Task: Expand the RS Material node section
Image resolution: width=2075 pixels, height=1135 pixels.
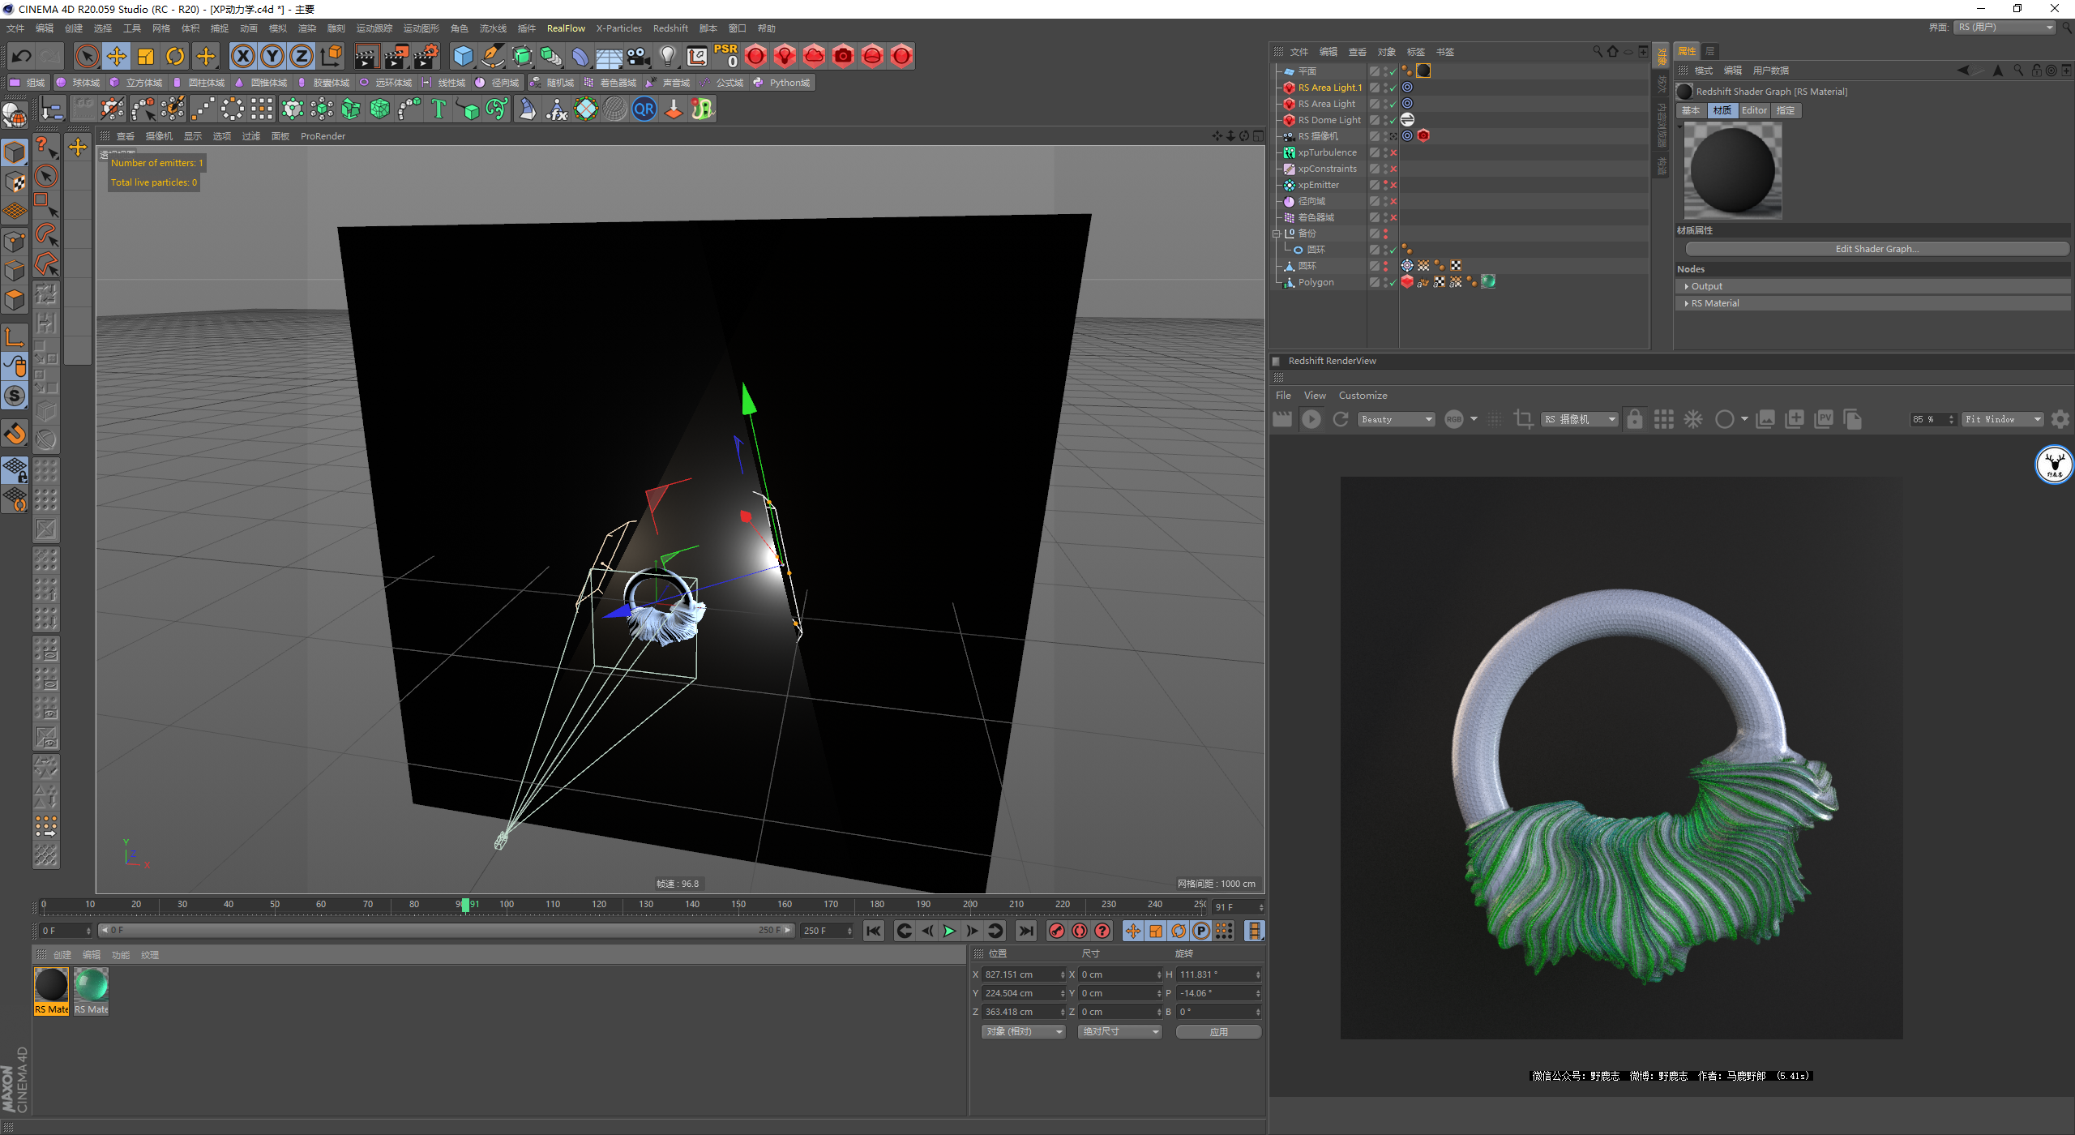Action: [1687, 303]
